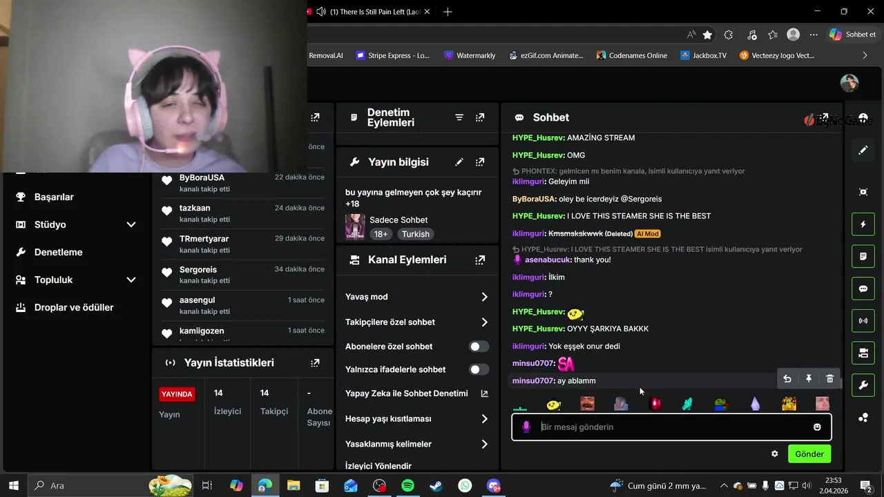Show more bookmarks chevron
Viewport: 884px width, 497px height.
[x=865, y=55]
